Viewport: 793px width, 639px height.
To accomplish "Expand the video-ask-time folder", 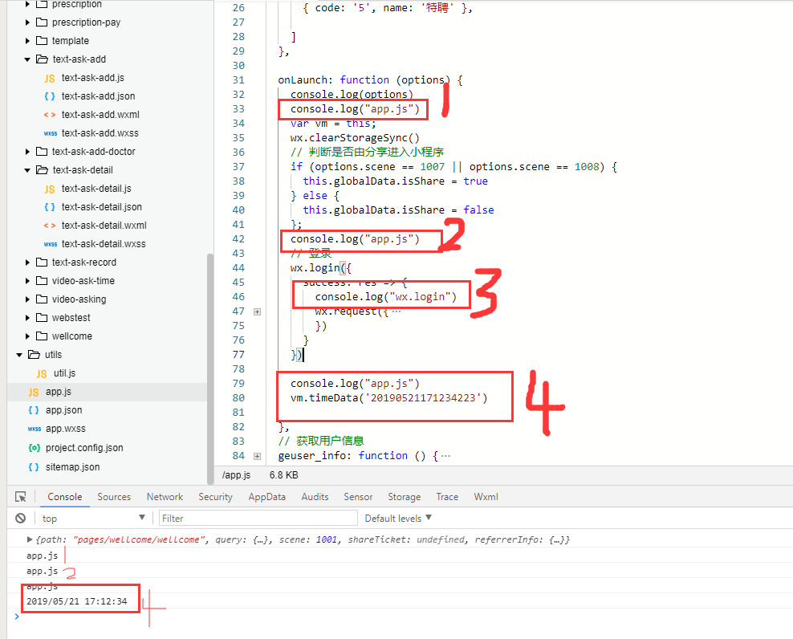I will coord(29,281).
